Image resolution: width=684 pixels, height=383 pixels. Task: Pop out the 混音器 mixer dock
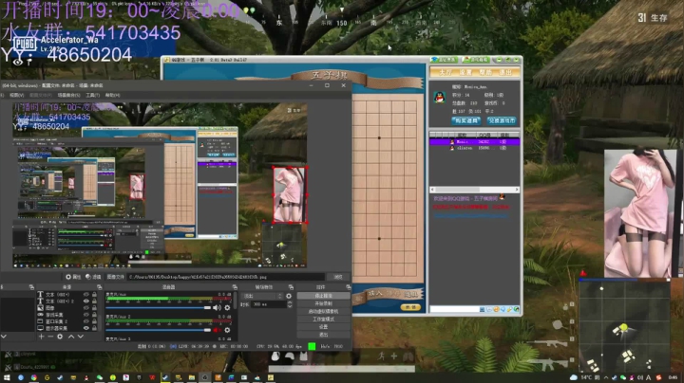pos(235,287)
